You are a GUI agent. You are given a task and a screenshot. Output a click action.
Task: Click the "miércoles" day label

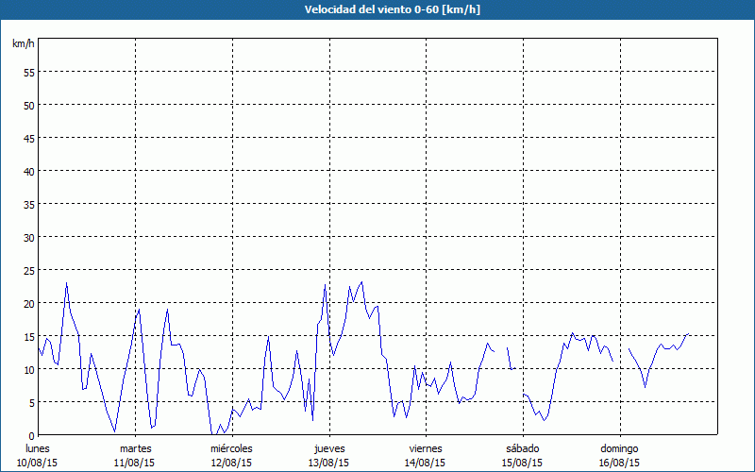pos(231,448)
